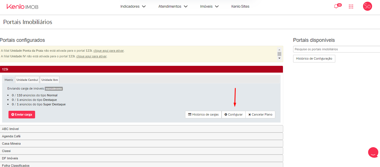The height and width of the screenshot is (167, 380).
Task: Activate link for Unidade Ponta da Praia
Action: 109,51
